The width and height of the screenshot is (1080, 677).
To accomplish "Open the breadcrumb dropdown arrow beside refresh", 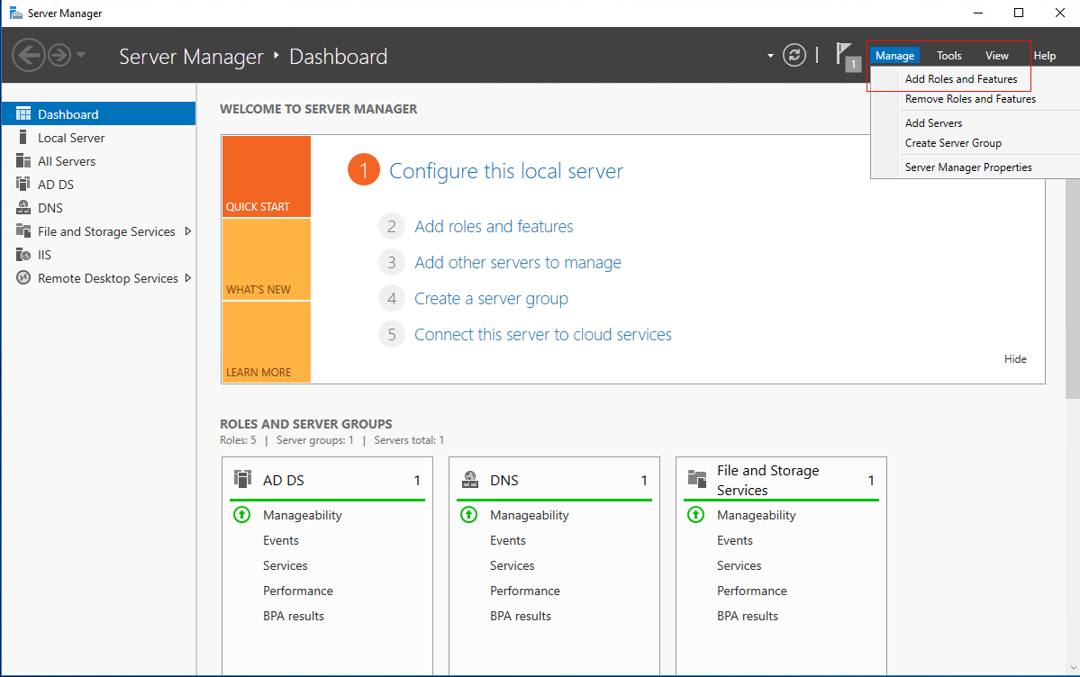I will click(x=770, y=56).
